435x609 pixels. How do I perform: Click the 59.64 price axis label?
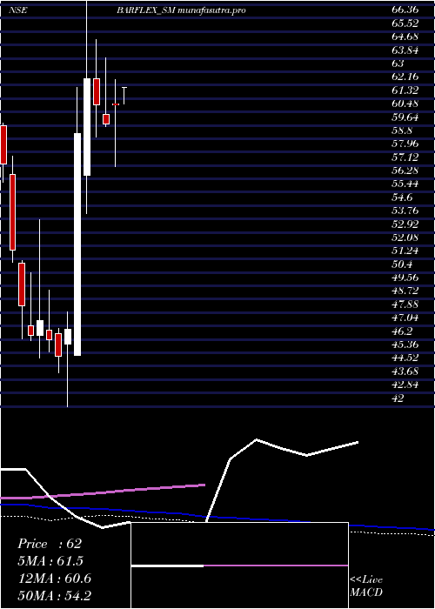(x=405, y=117)
